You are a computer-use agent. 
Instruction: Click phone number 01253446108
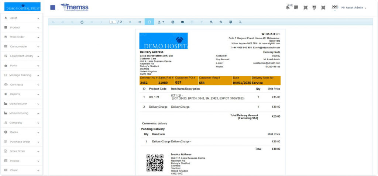coord(273,66)
